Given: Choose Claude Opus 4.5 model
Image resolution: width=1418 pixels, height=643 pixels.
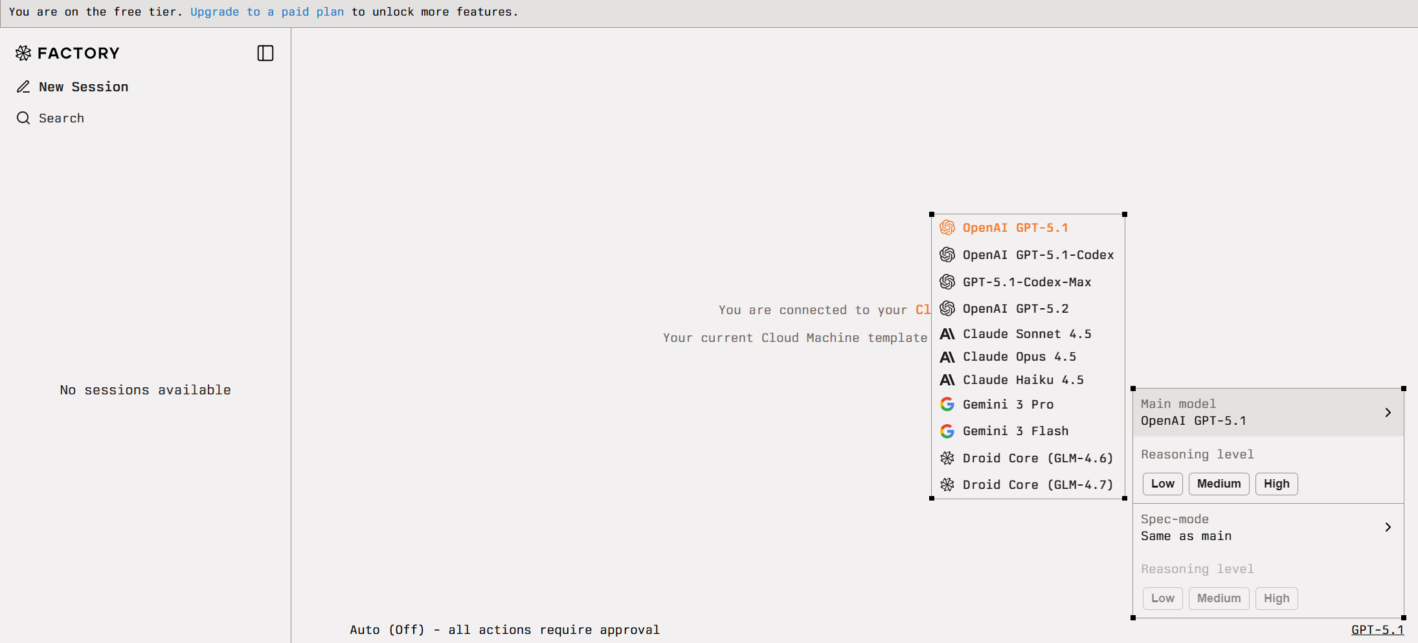Looking at the screenshot, I should coord(1028,357).
